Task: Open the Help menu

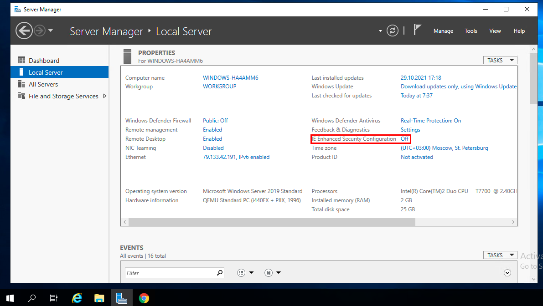Action: (519, 31)
